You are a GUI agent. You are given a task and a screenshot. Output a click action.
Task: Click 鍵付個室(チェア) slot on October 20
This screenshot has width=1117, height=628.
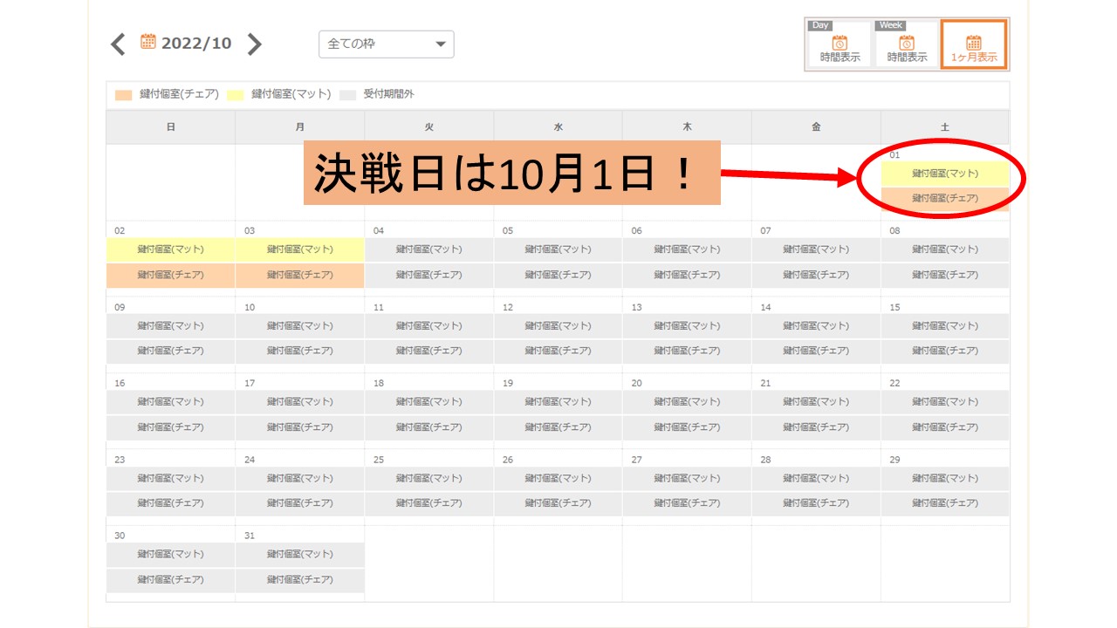pos(688,427)
